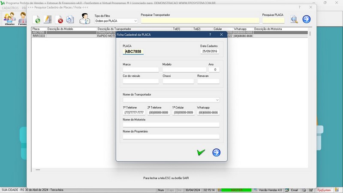This screenshot has height=193, width=343.
Task: Click the Chassi input field
Action: coord(178,81)
